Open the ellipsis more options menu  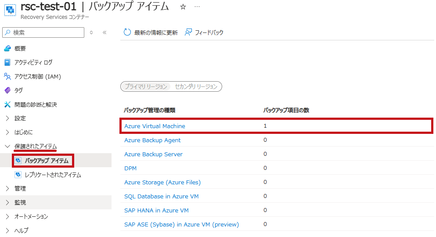tap(197, 7)
